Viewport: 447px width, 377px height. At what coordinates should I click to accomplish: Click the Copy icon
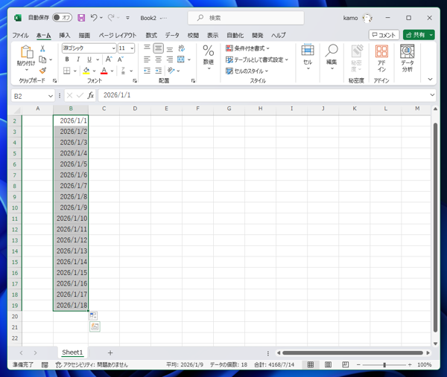[42, 59]
